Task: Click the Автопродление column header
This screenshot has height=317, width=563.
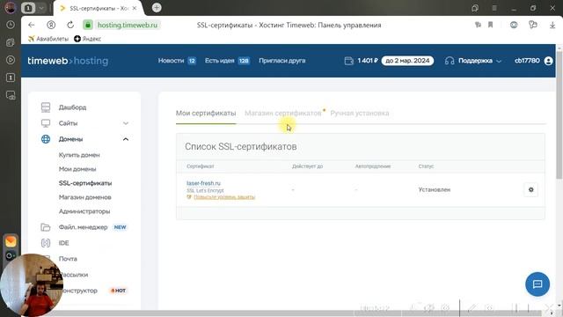Action: point(373,166)
